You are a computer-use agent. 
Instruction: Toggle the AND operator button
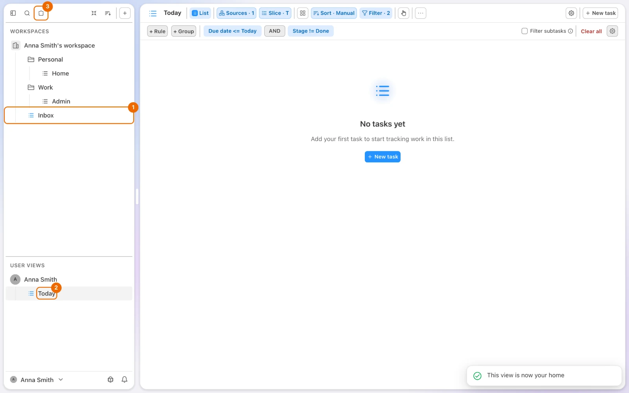(275, 31)
